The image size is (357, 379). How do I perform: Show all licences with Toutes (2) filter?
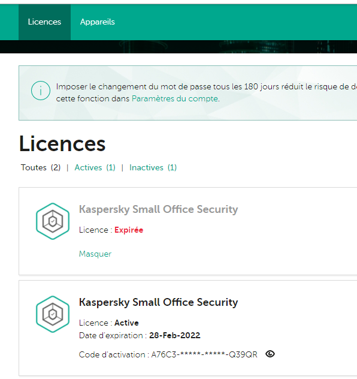[x=41, y=167]
